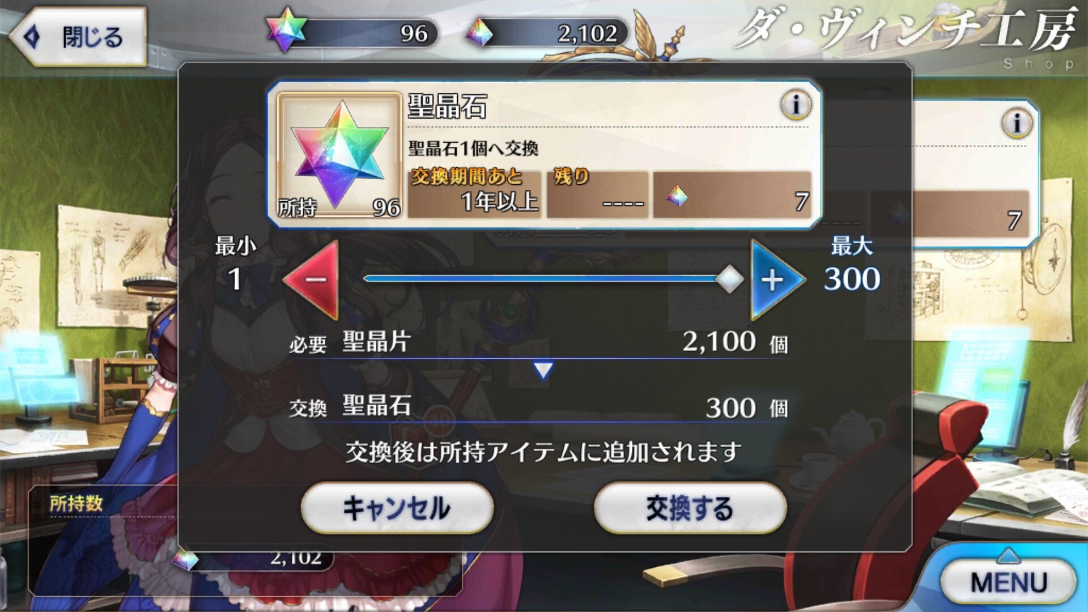Click the small arrow above the MENU button
This screenshot has width=1088, height=612.
[x=1009, y=555]
